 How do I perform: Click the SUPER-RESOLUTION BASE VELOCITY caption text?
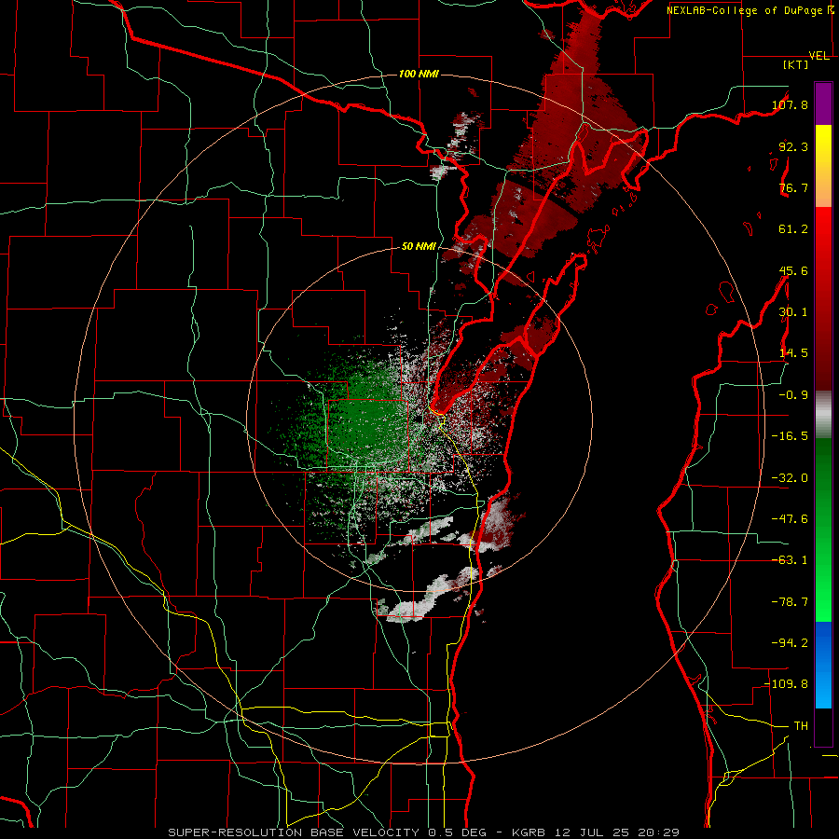[294, 832]
